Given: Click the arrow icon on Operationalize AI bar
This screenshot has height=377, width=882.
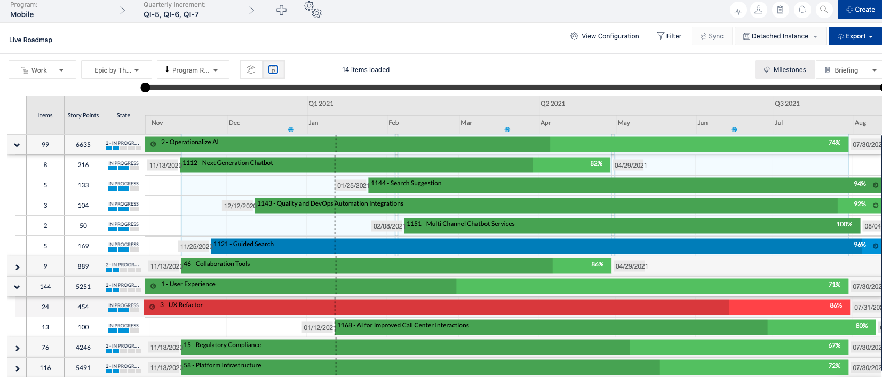Looking at the screenshot, I should 153,144.
